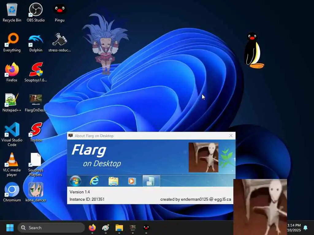The height and width of the screenshot is (235, 314).
Task: Open the clock showing 1:14 PM
Action: pyautogui.click(x=294, y=228)
